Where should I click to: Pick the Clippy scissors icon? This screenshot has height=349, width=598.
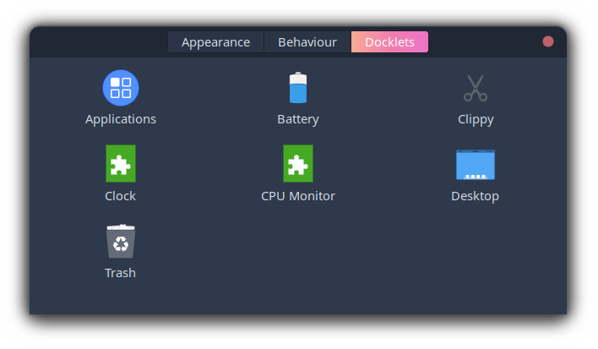point(476,88)
